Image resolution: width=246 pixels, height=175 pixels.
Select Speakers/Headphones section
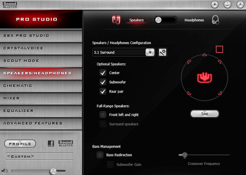click(x=41, y=73)
